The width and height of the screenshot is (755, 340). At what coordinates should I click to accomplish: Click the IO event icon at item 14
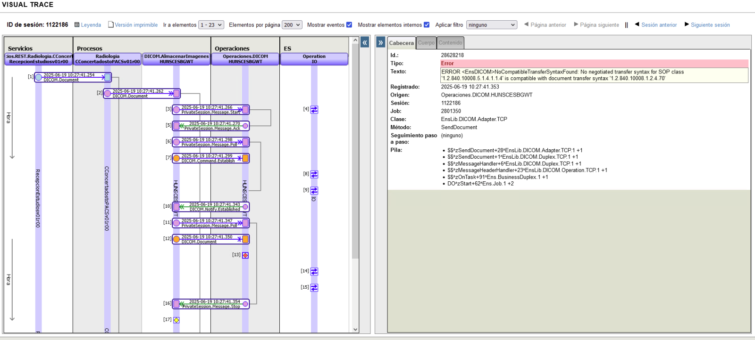tap(314, 271)
